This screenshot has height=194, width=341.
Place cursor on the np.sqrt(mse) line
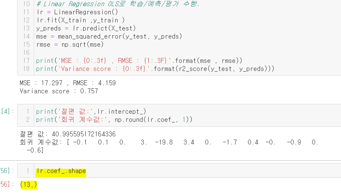[70, 44]
